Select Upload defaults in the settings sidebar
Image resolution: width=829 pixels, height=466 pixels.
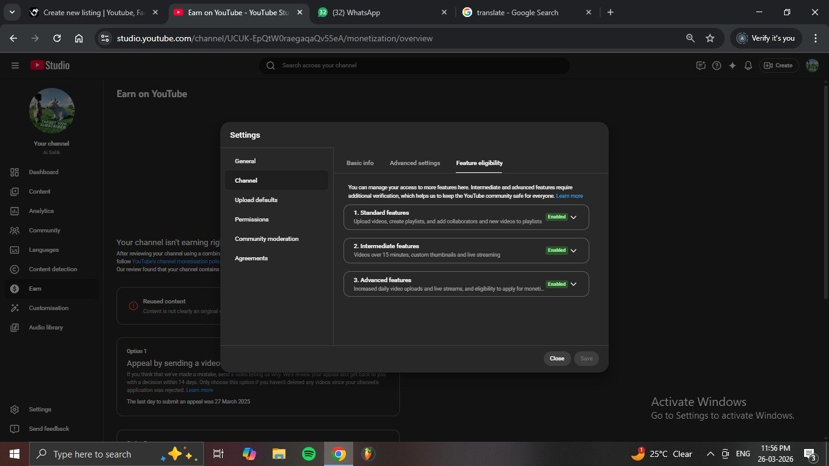[256, 200]
